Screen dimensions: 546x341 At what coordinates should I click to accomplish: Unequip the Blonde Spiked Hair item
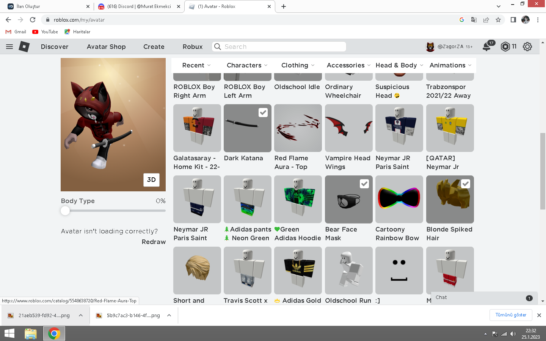point(450,199)
